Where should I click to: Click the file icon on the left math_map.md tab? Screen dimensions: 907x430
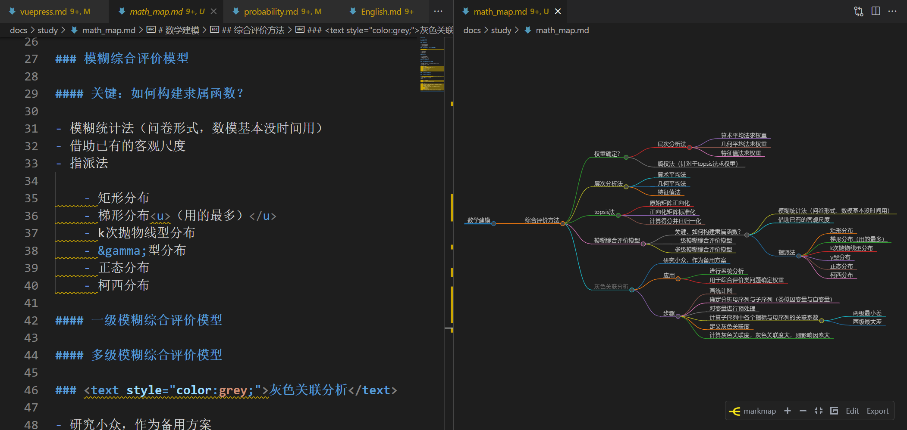122,11
